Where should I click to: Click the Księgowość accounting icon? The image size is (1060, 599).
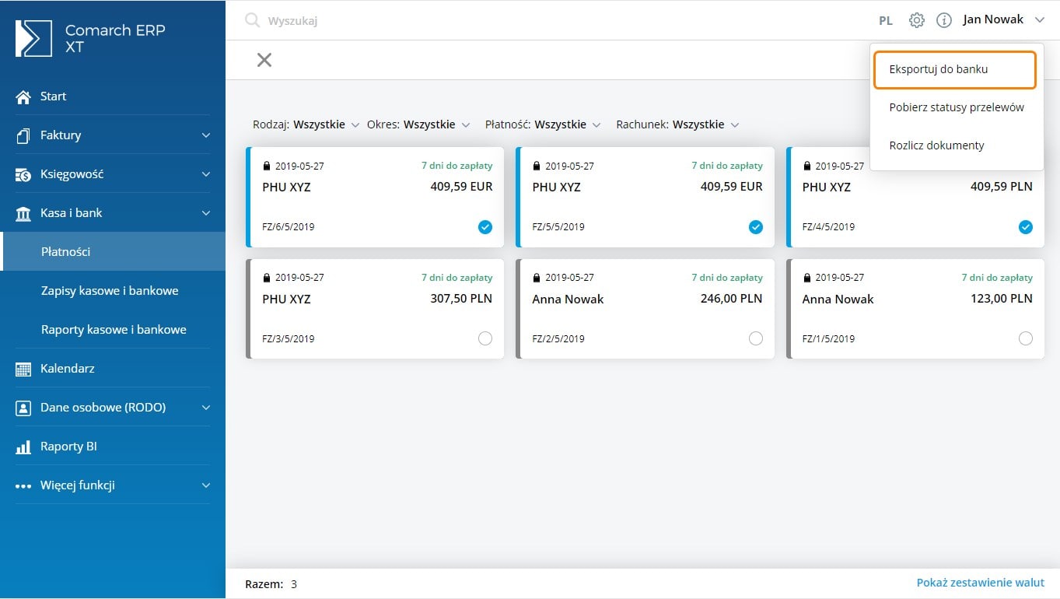pos(23,174)
